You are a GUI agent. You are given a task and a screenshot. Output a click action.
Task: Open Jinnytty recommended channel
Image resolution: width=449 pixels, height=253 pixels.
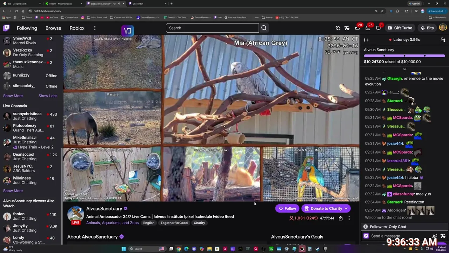pyautogui.click(x=31, y=228)
